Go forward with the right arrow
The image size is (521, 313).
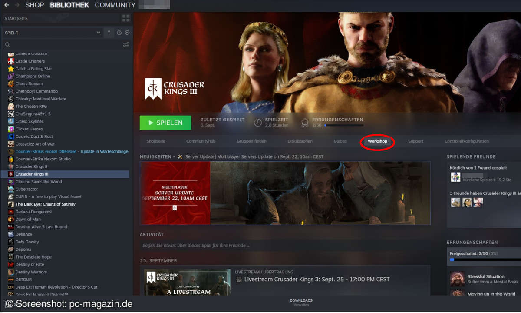point(17,5)
